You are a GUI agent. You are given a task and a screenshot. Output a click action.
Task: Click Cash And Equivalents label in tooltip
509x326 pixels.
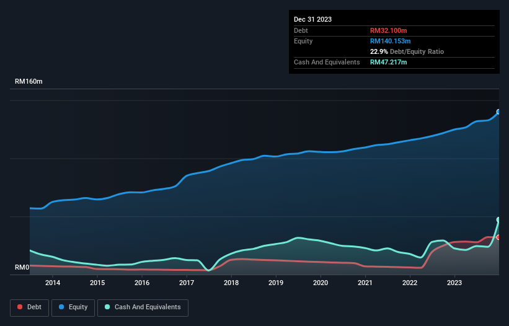coord(327,62)
